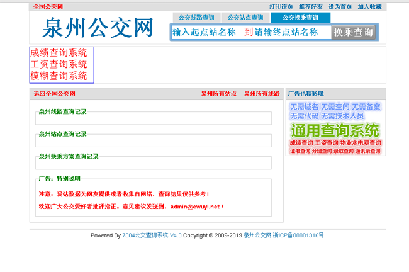This screenshot has height=272, width=409.
Task: Open 泉州公交网 link in footer
Action: pos(257,235)
